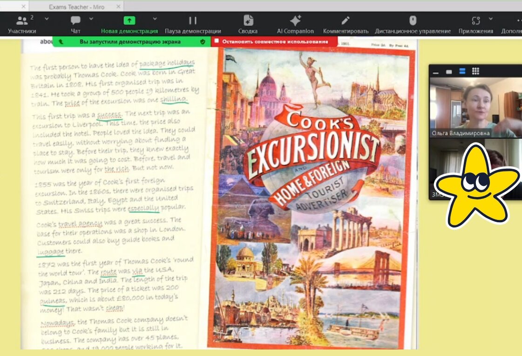Image resolution: width=522 pixels, height=356 pixels.
Task: Select the lower participant's video thumbnail
Action: (x=476, y=169)
